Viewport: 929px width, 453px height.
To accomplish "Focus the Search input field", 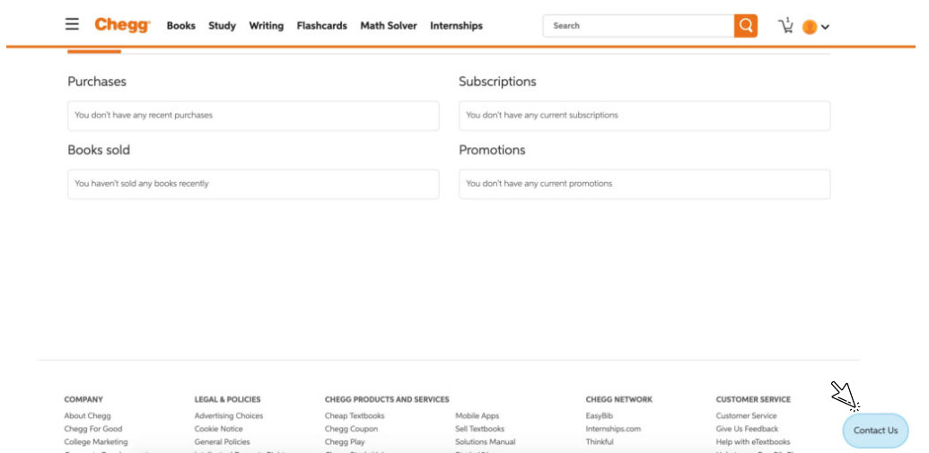I will 639,25.
